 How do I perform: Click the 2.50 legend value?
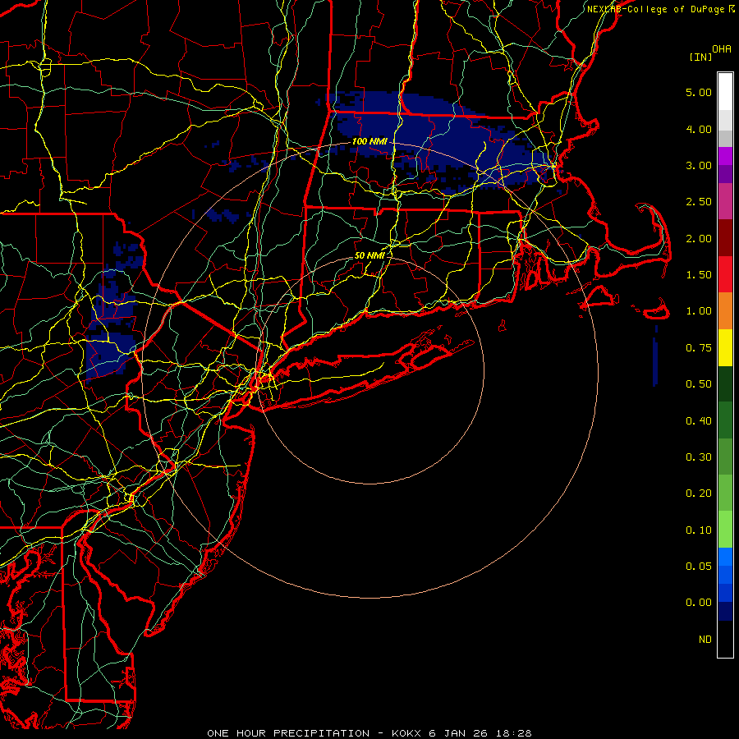tap(699, 202)
